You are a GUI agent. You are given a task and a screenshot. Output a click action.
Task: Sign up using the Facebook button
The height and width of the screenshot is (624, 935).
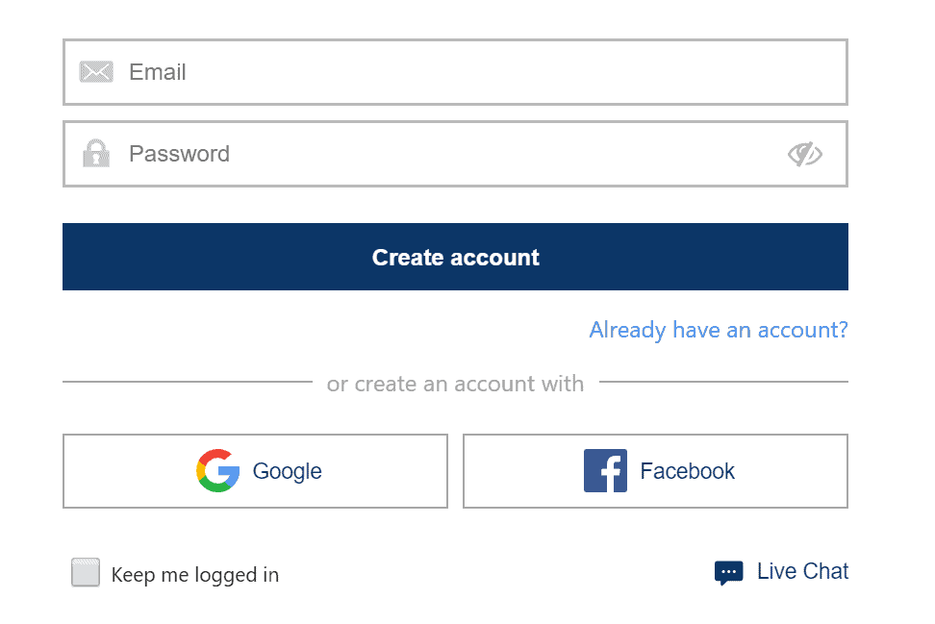point(655,471)
